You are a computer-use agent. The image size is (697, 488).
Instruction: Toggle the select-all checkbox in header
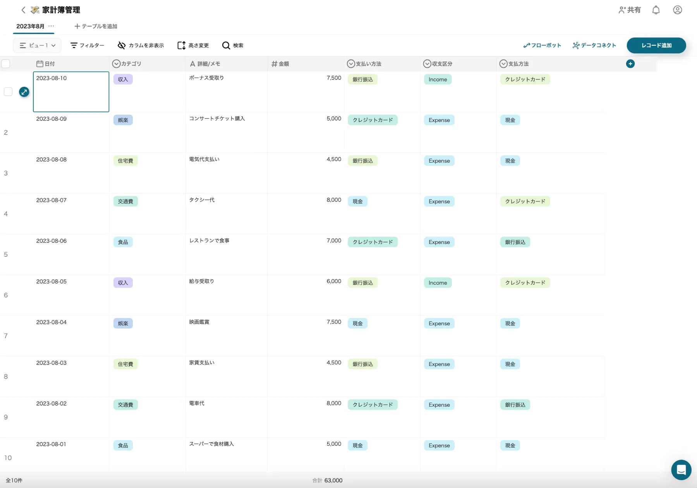coord(6,64)
